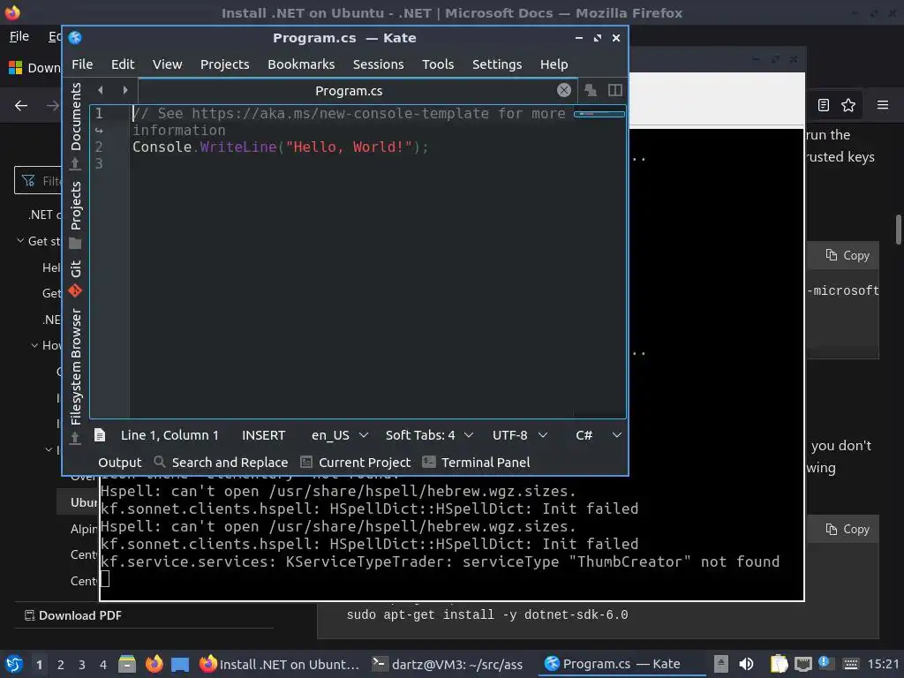Open the Git side panel

coord(76,268)
